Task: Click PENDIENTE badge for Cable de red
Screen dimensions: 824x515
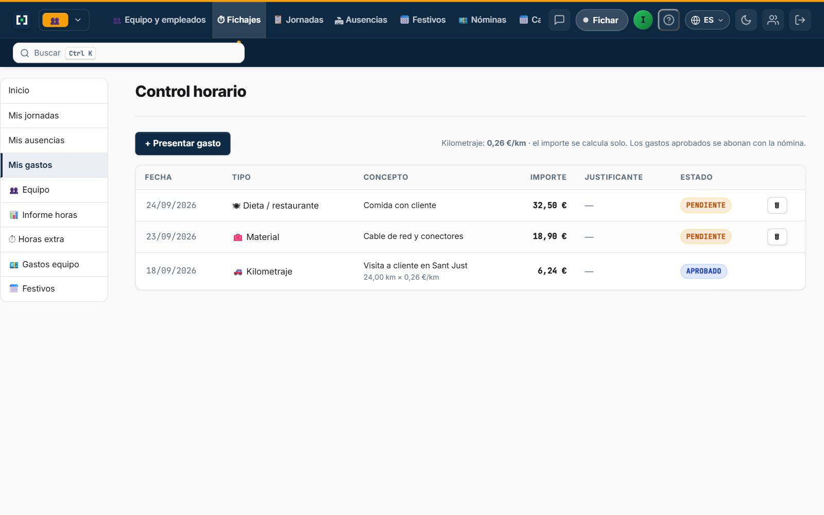Action: [706, 236]
